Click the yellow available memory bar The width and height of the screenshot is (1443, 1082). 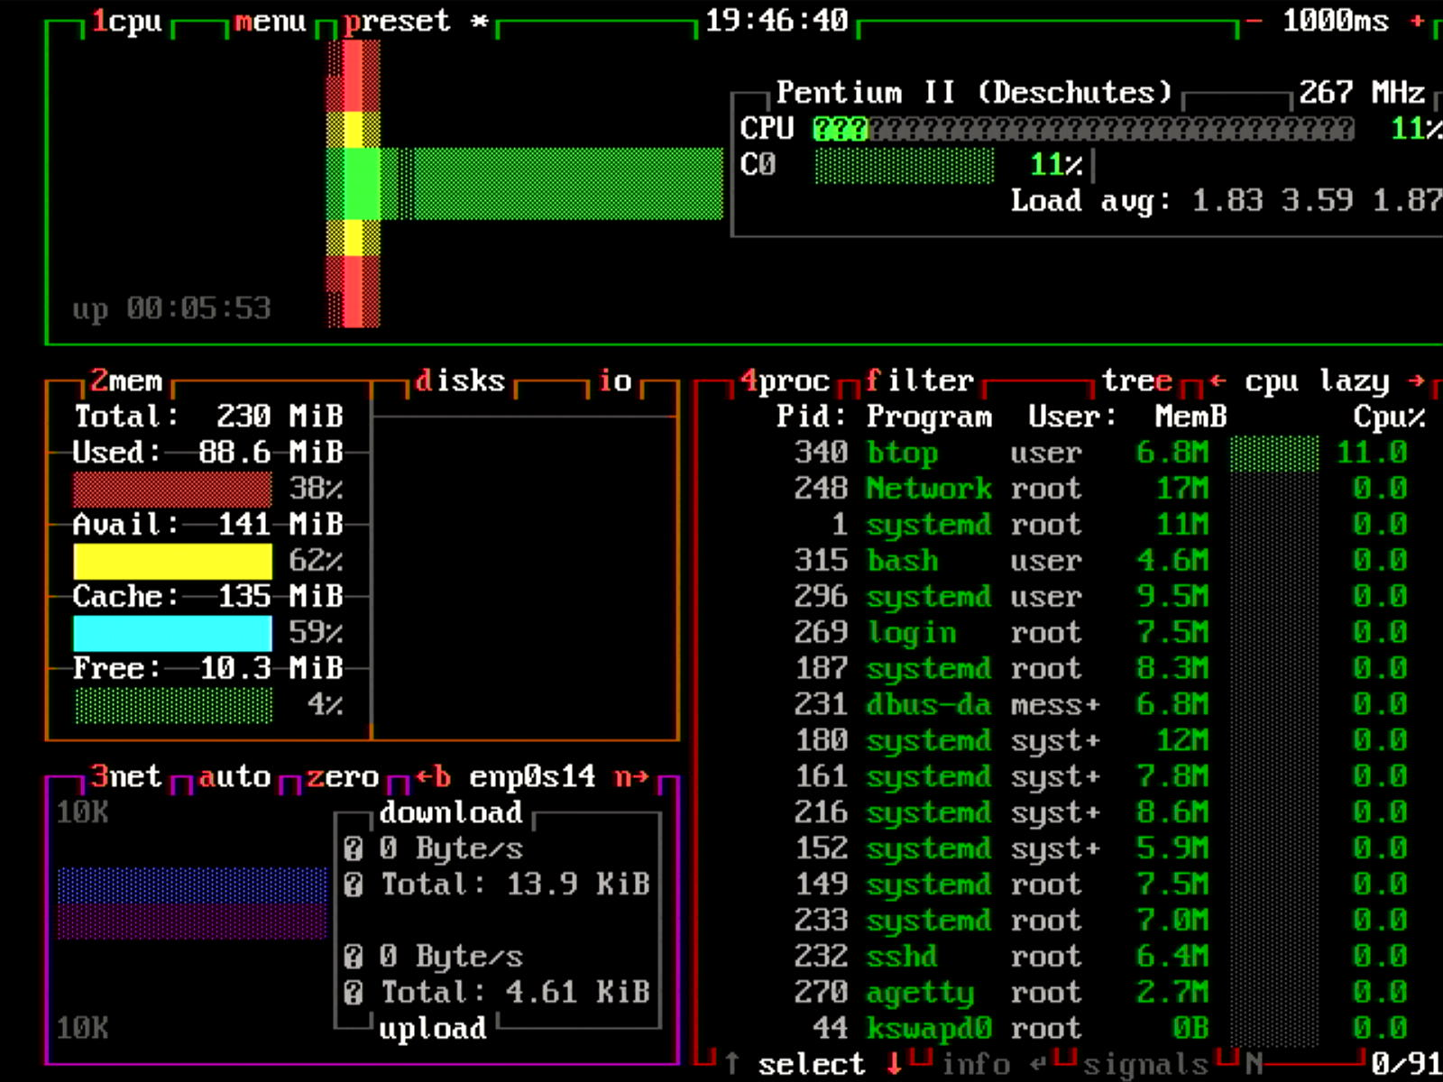click(x=172, y=561)
